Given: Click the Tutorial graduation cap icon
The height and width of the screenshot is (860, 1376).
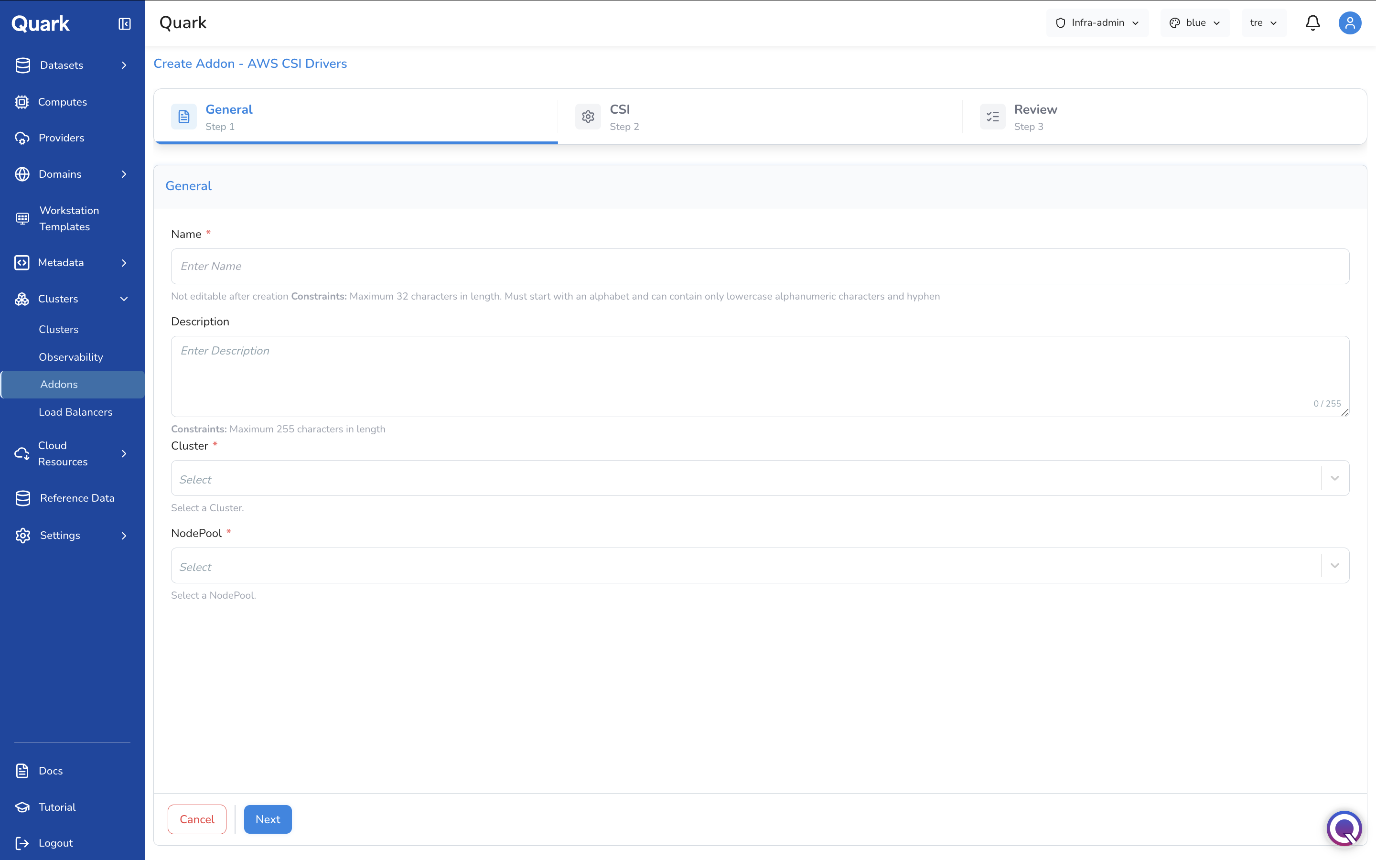Looking at the screenshot, I should 22,807.
